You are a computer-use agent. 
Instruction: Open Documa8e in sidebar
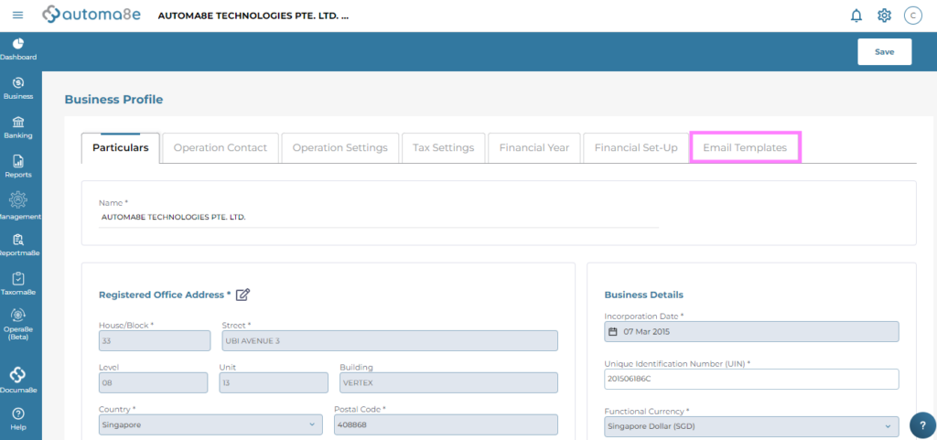[x=18, y=380]
